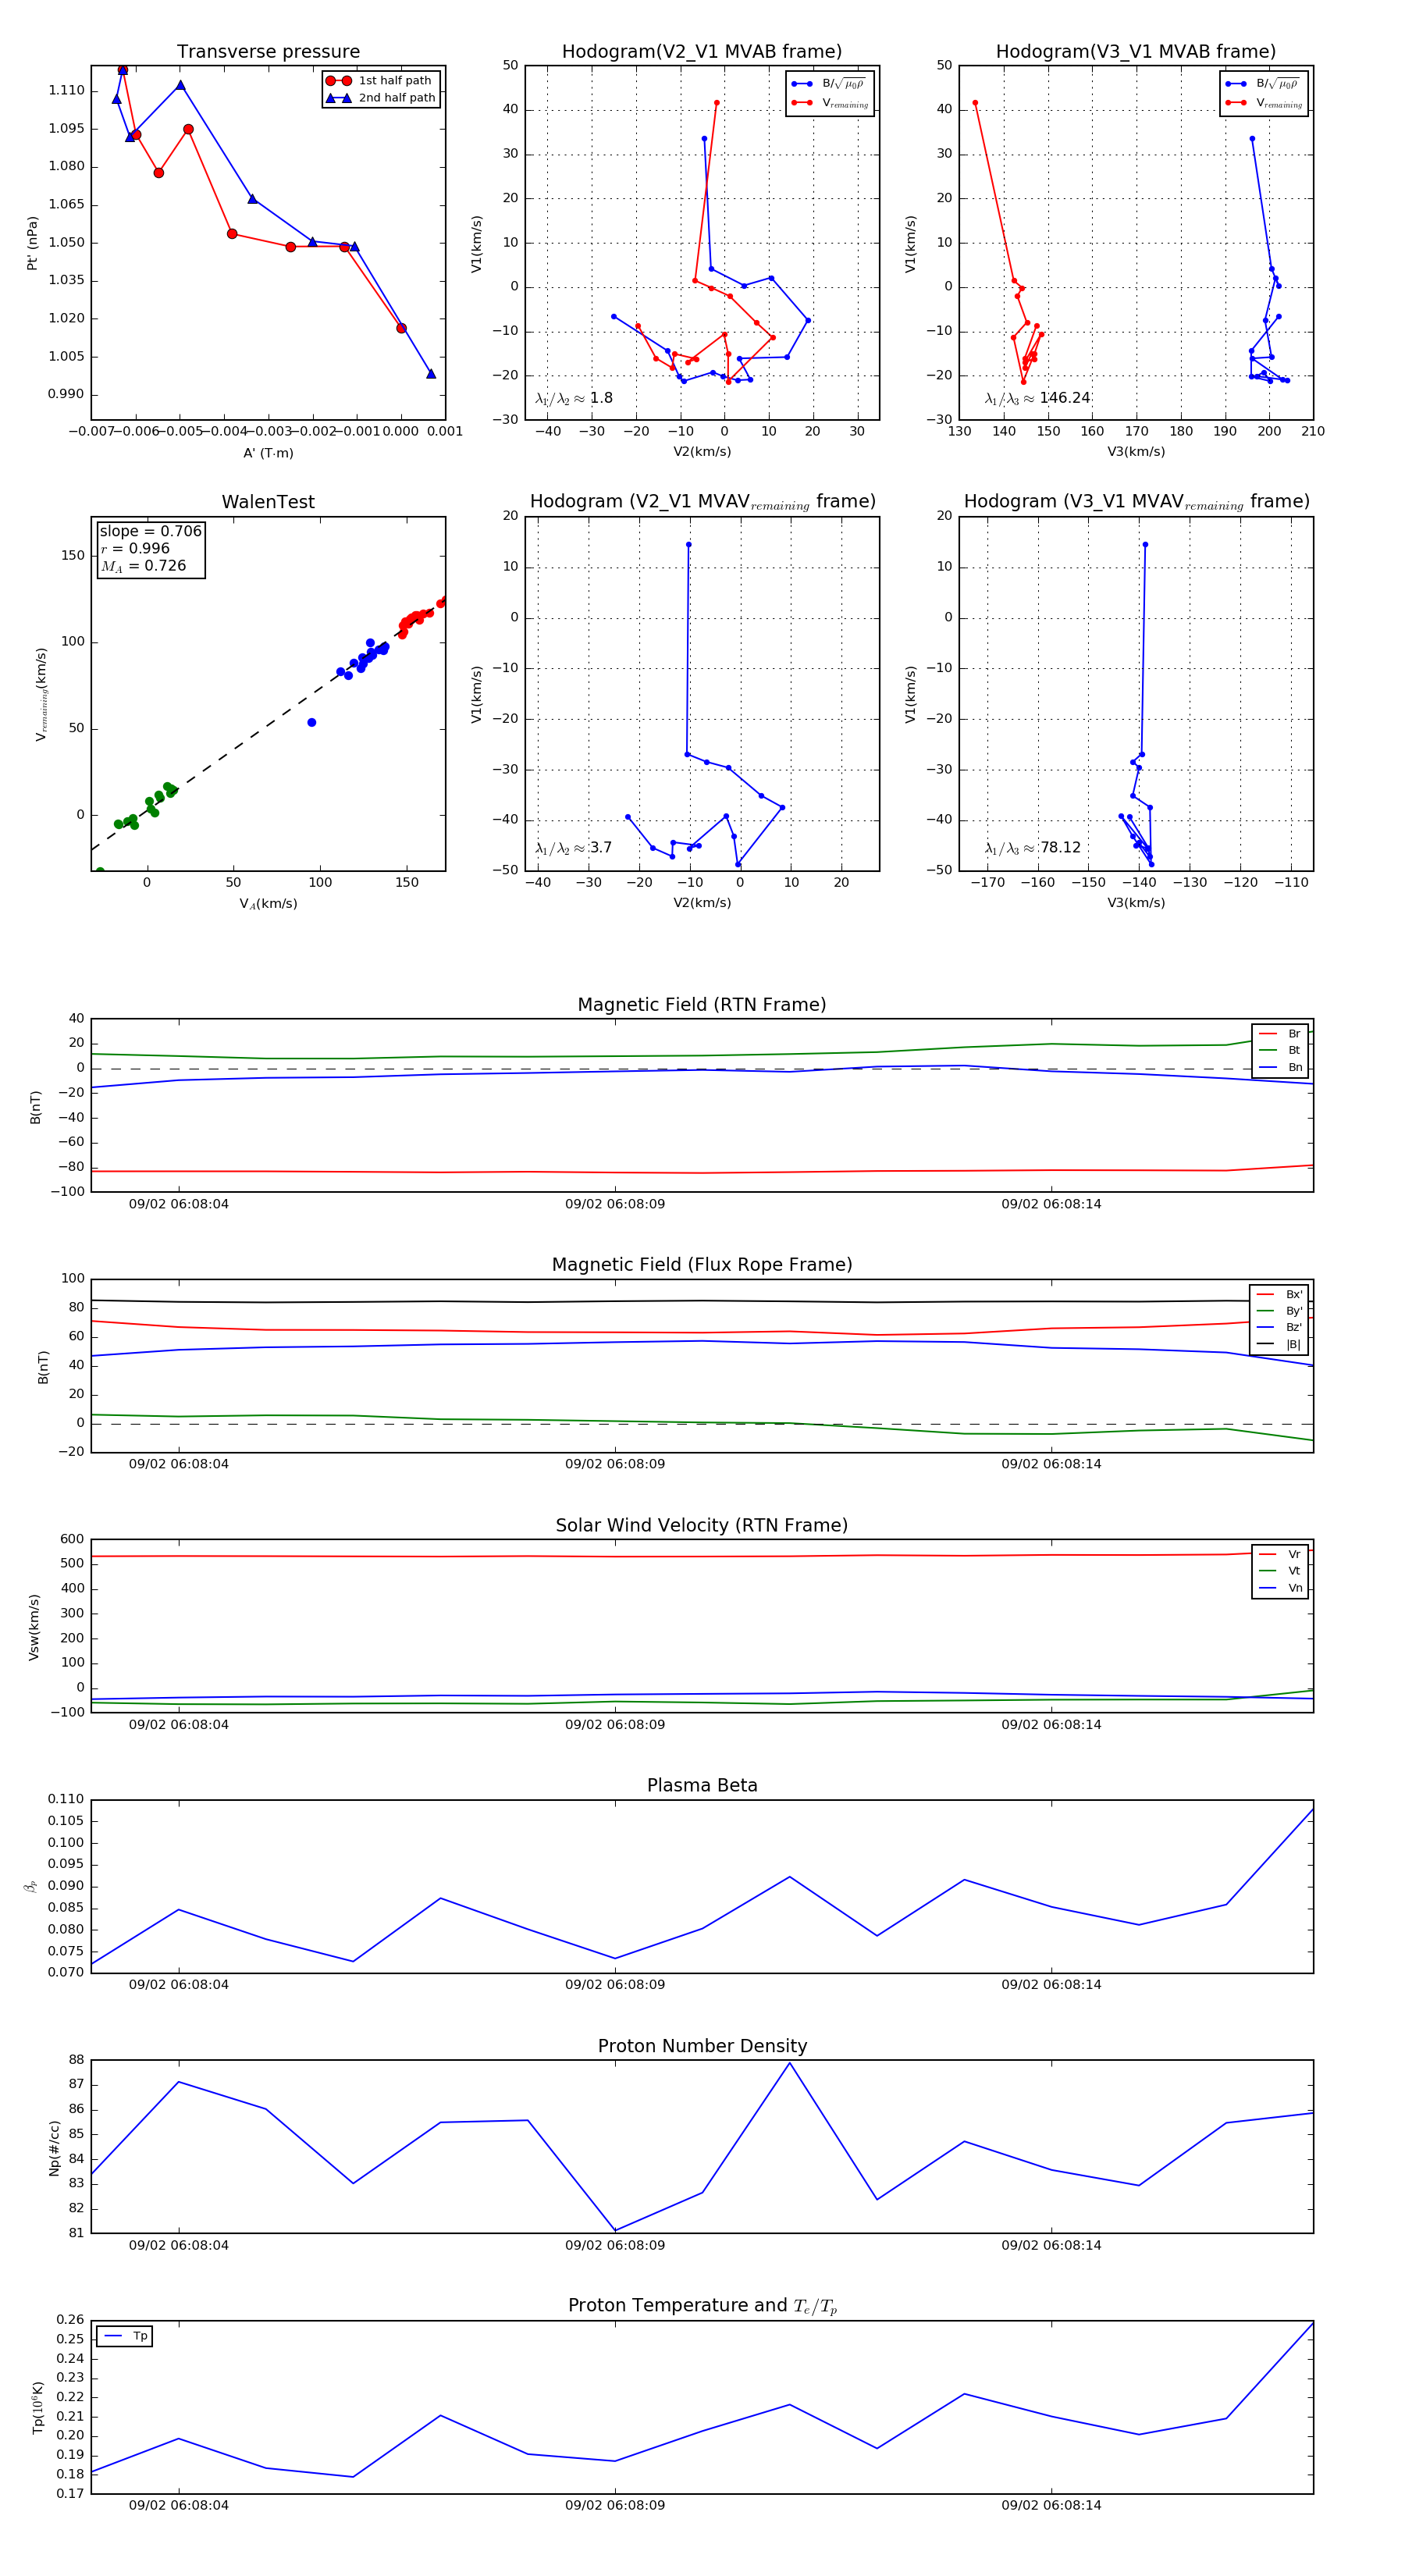Viewport: 1405px width, 2576px height.
Task: Click the Solar Wind Velocity (RTN Frame) title
Action: point(702,1526)
